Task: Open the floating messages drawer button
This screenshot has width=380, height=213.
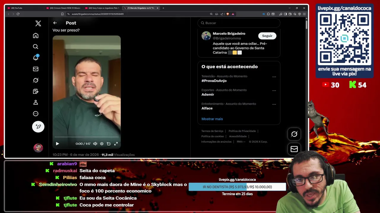Action: [x=294, y=149]
